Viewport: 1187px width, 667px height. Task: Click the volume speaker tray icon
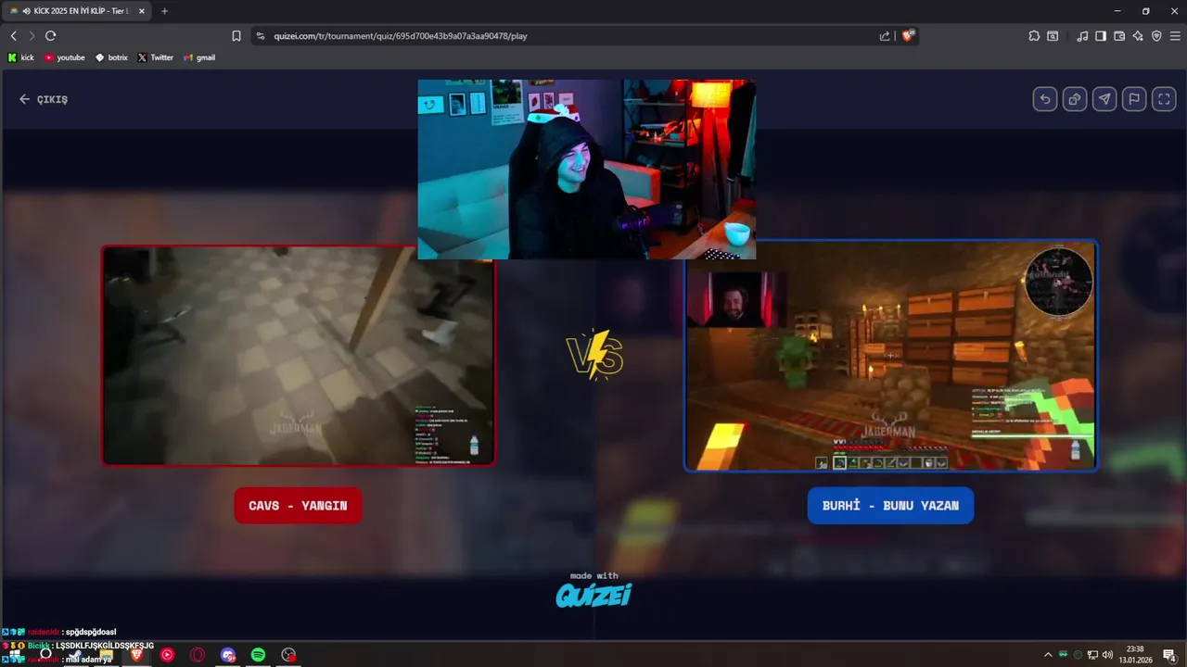coord(1107,655)
